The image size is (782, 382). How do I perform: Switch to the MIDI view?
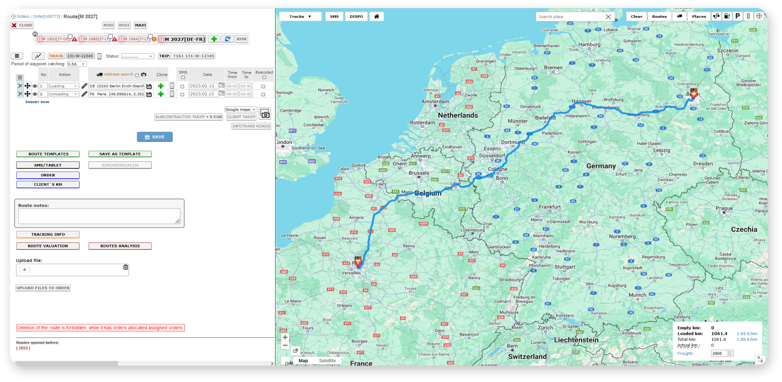coord(124,25)
